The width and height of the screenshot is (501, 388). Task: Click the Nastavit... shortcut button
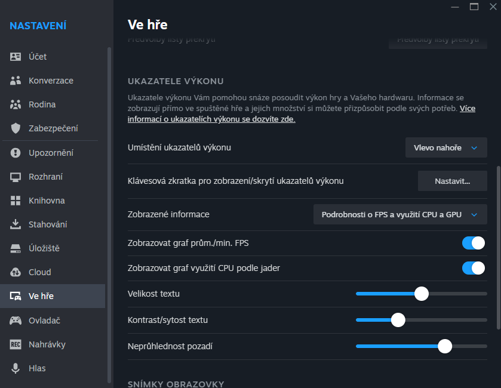(x=452, y=181)
